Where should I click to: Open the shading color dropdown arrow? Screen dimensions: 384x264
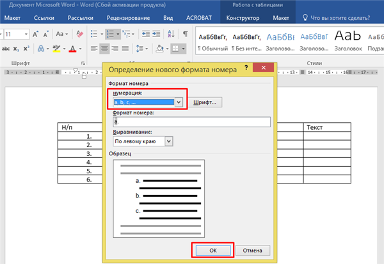tap(168, 49)
